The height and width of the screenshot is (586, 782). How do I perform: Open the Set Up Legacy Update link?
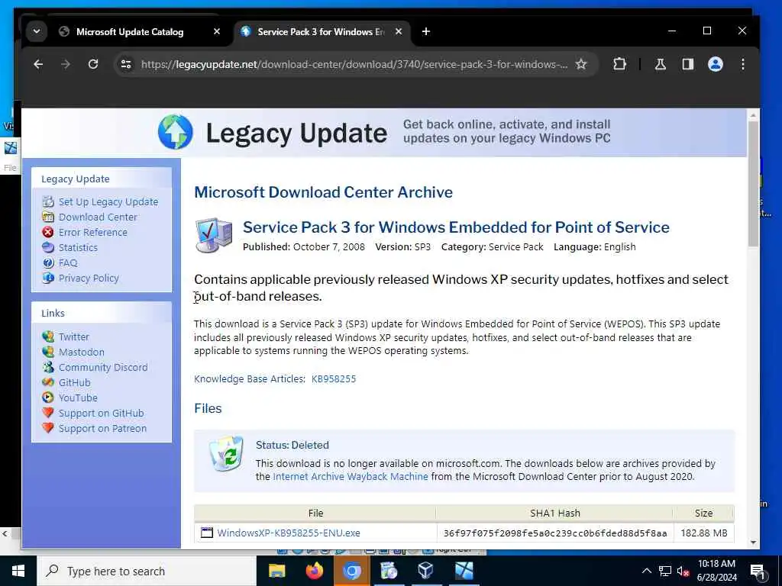point(108,201)
